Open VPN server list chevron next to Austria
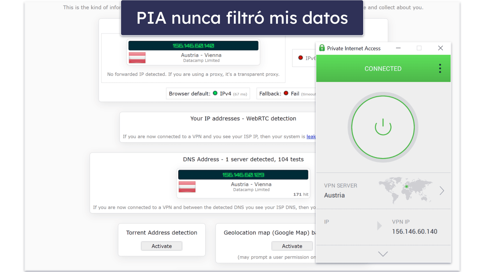This screenshot has width=484, height=272. pos(442,191)
